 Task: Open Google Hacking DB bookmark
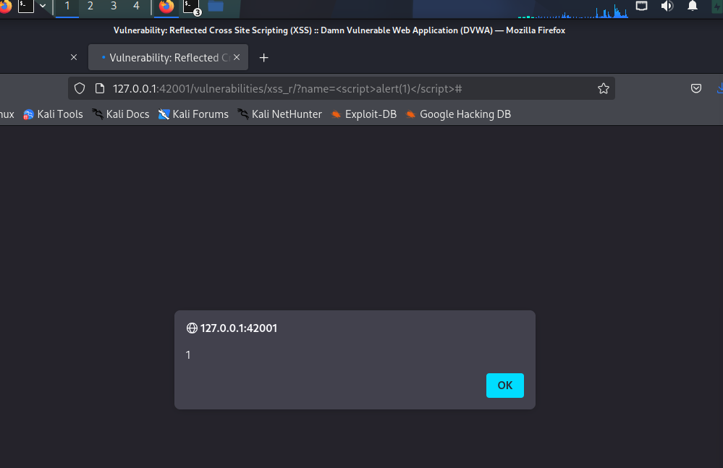[458, 114]
